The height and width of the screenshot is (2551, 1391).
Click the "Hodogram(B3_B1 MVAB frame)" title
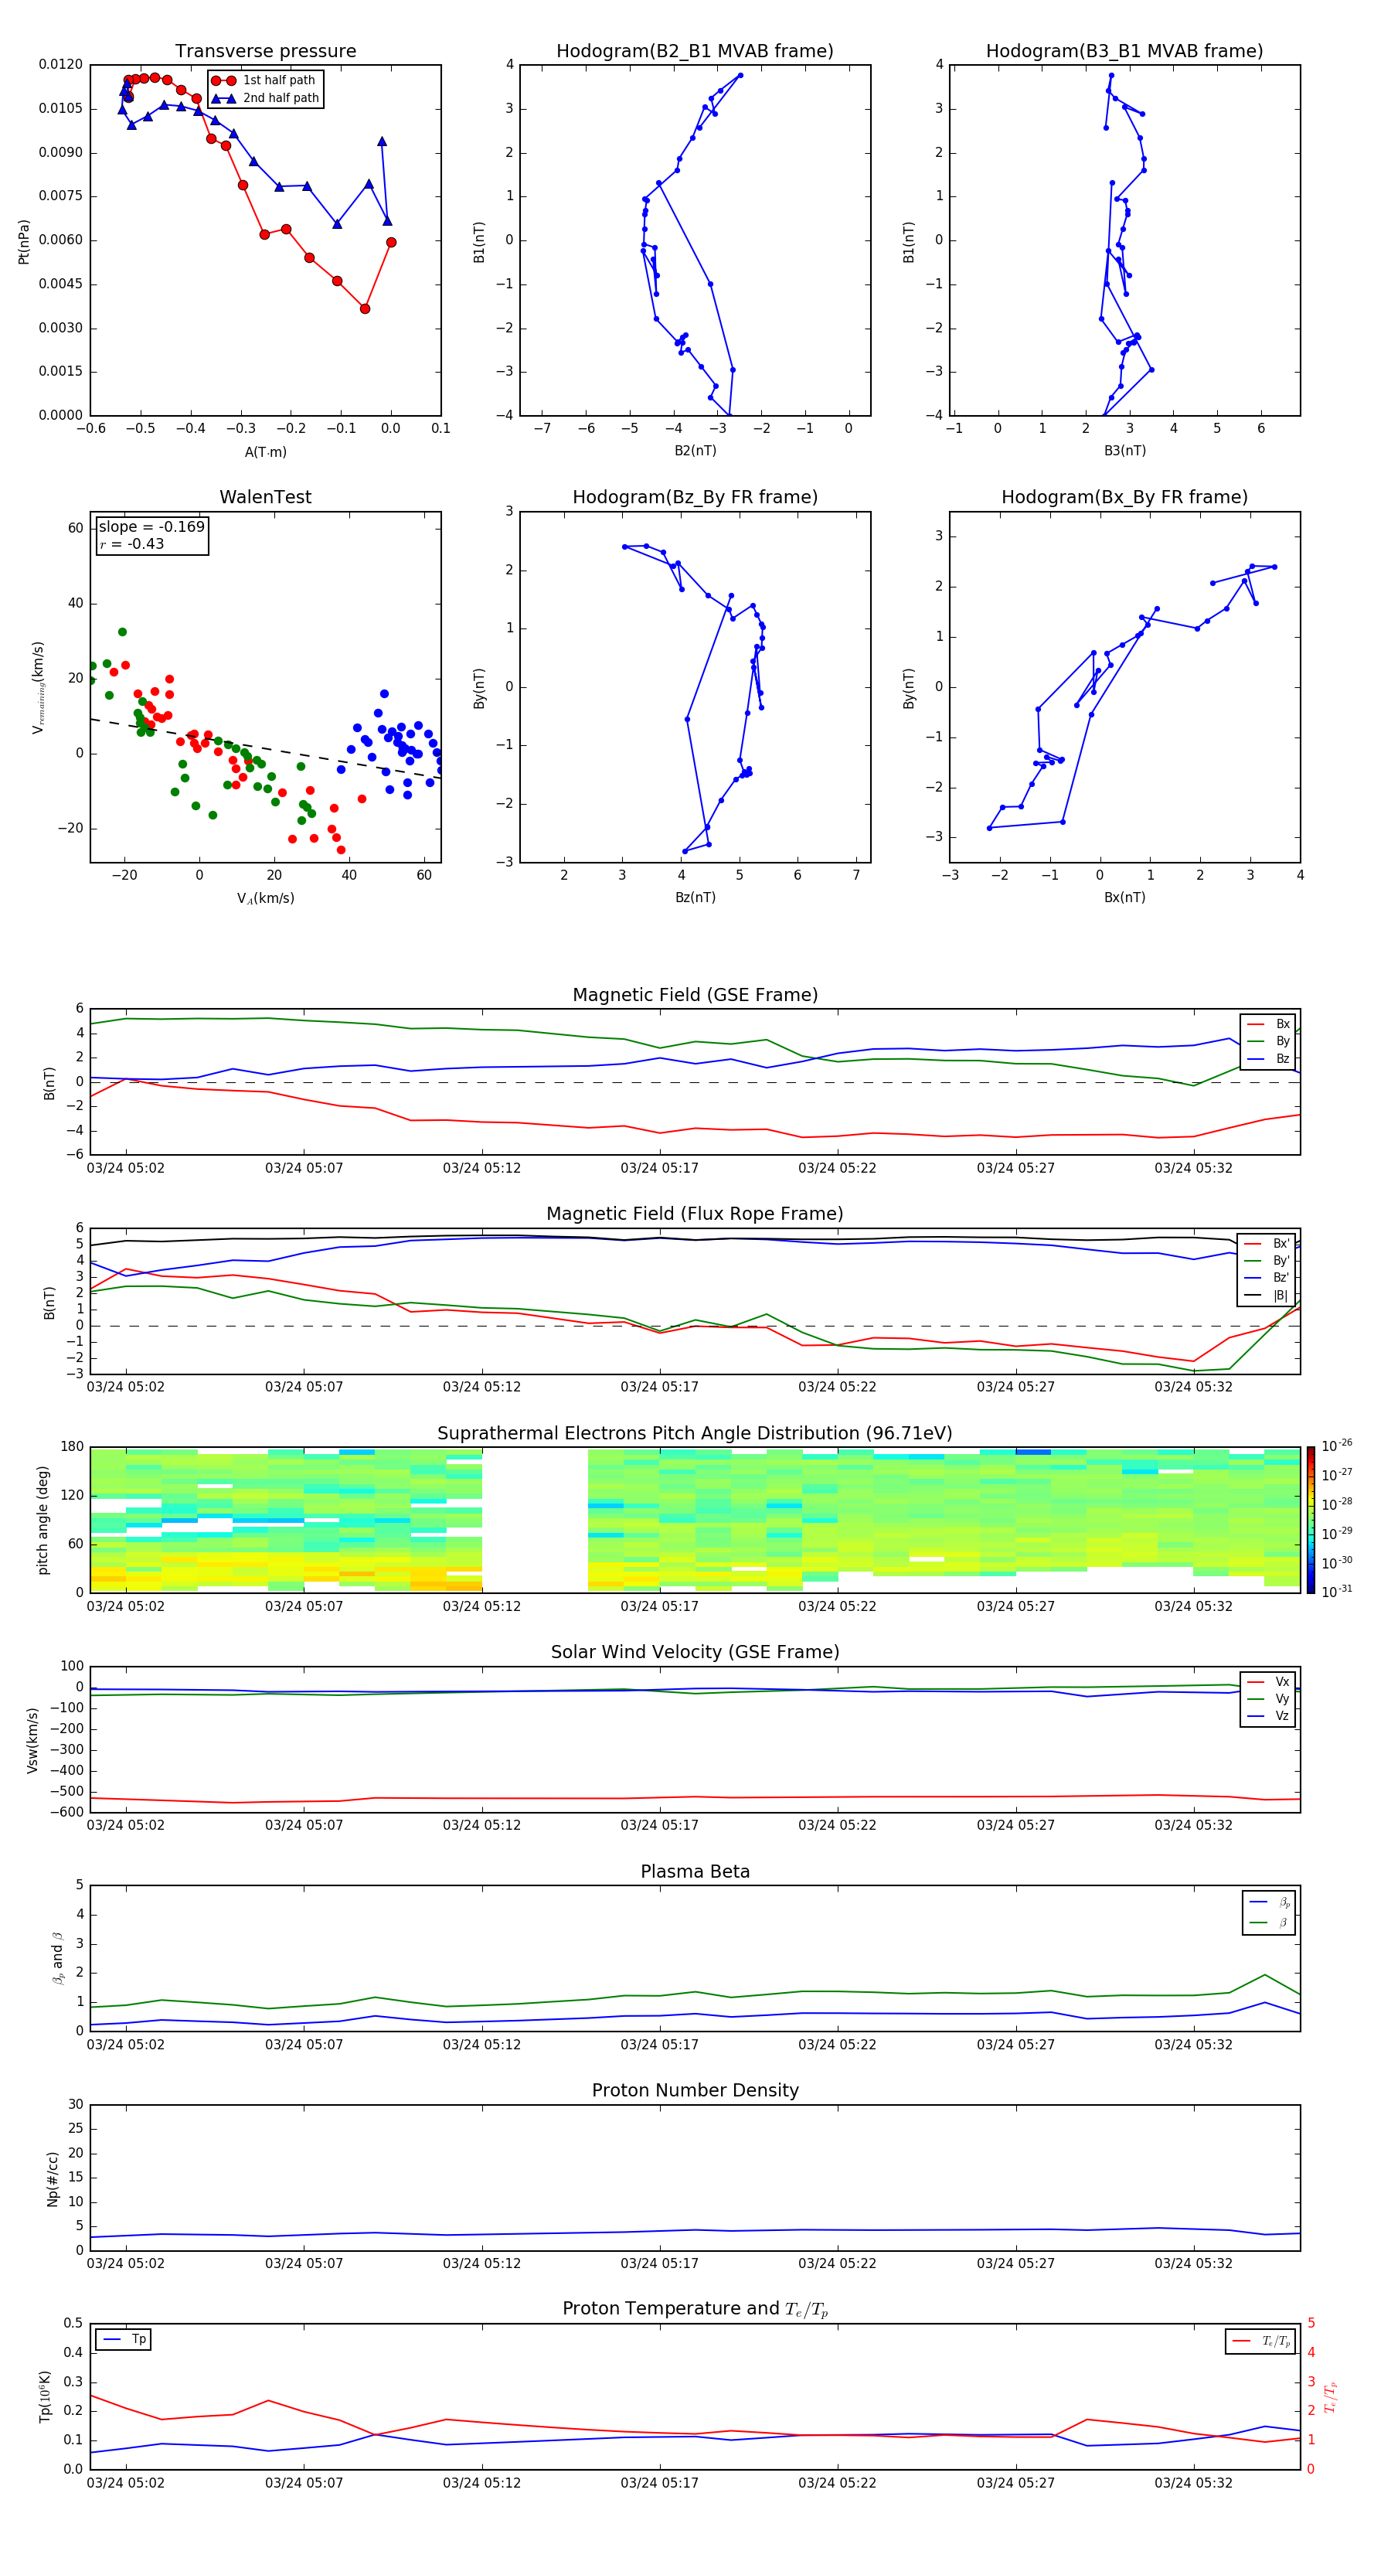tap(1124, 52)
